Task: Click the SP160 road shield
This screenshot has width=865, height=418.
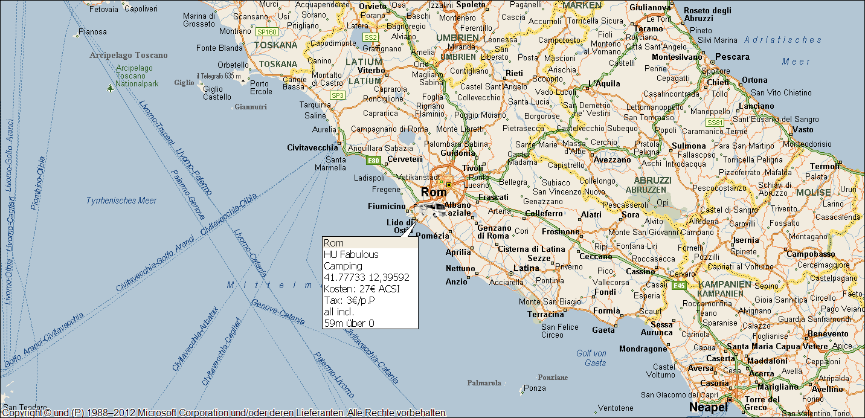Action: click(x=266, y=31)
